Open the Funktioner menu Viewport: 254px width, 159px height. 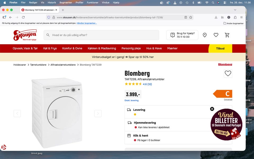93,3
